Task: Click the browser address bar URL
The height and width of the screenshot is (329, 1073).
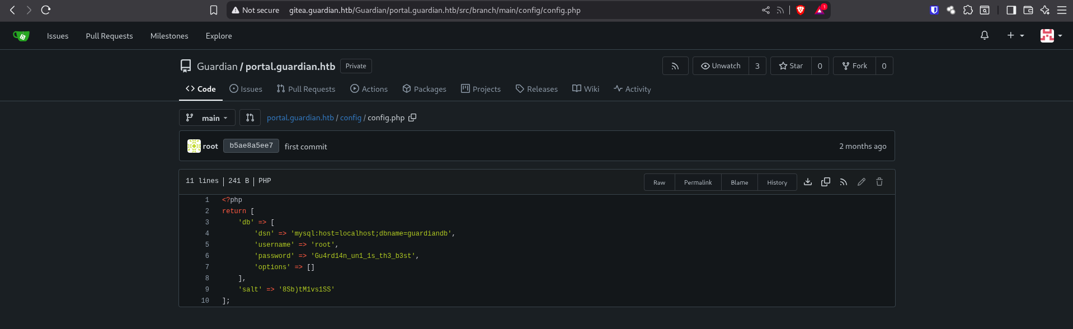Action: coord(434,10)
